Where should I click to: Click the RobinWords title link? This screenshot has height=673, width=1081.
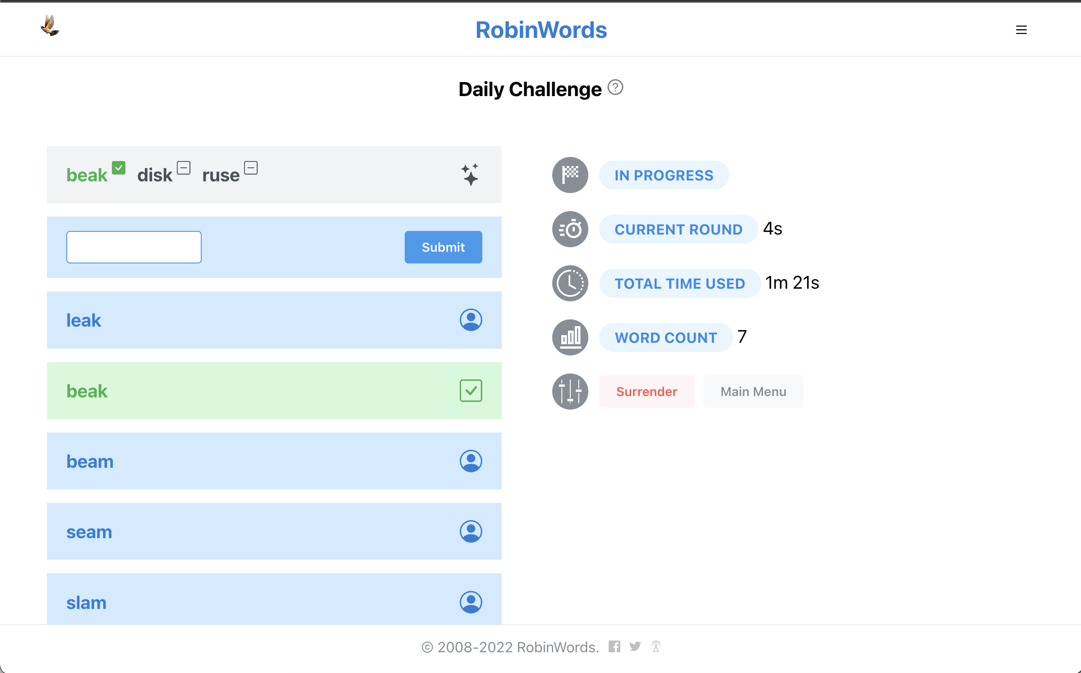[541, 30]
